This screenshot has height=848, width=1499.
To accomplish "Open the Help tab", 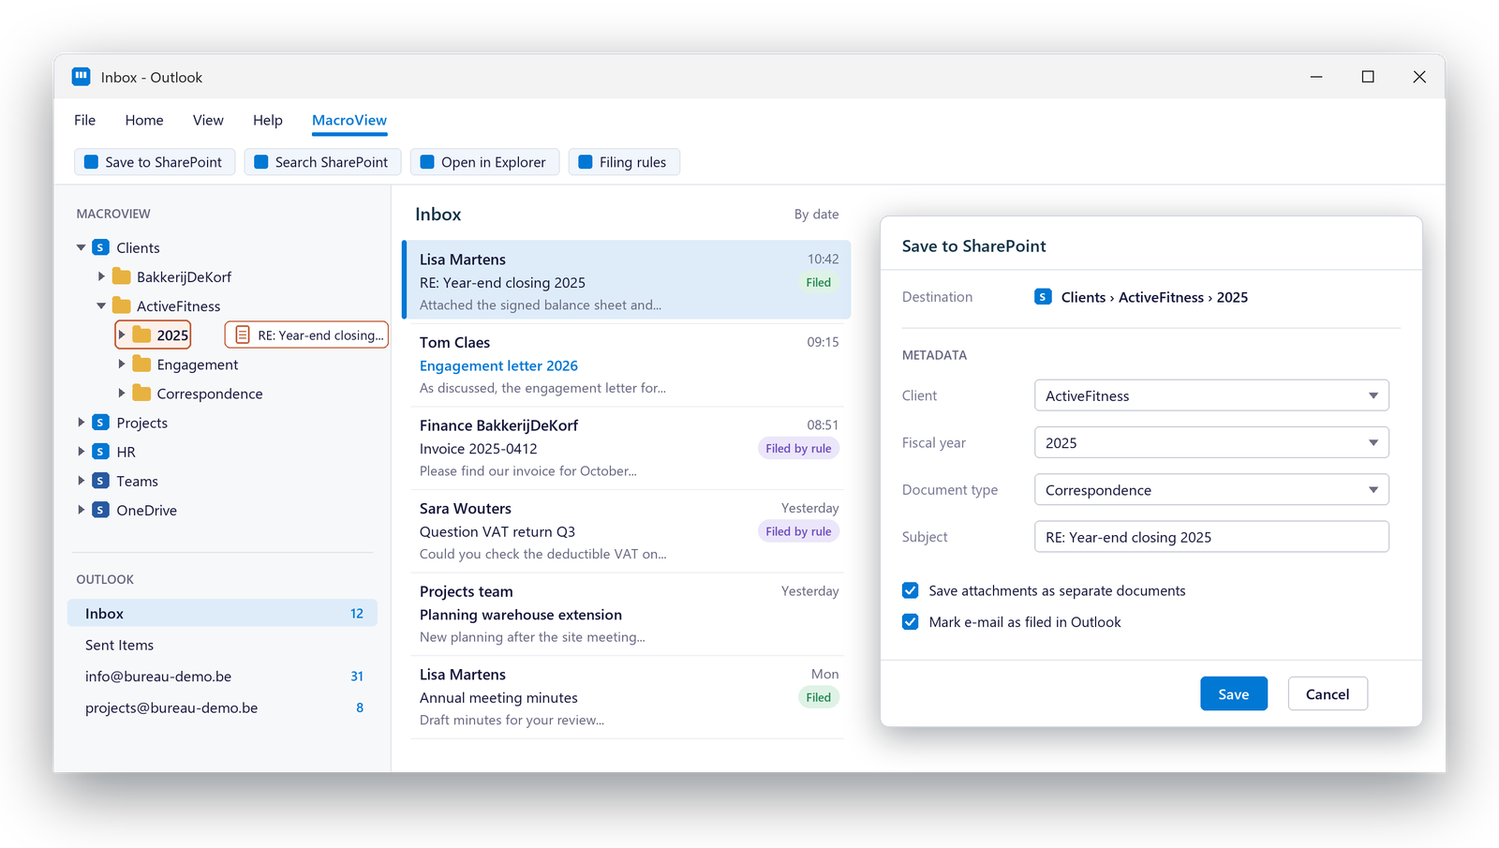I will 268,120.
